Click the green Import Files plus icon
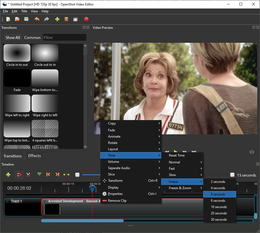 (x=57, y=19)
